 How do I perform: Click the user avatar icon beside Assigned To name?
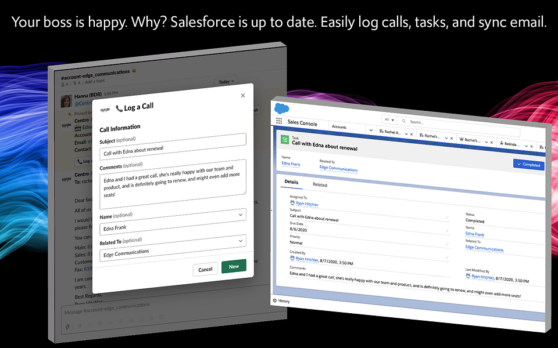tap(292, 203)
